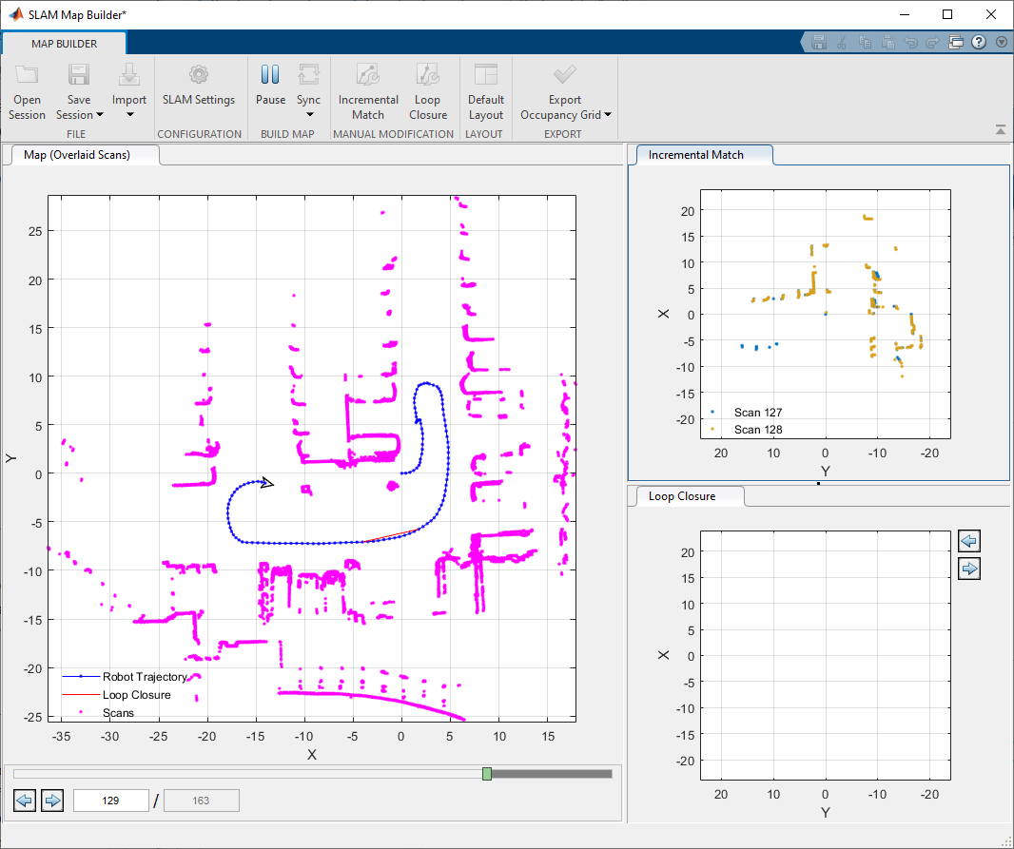Step to next loop closure with right arrow
Viewport: 1014px width, 849px height.
tap(969, 569)
